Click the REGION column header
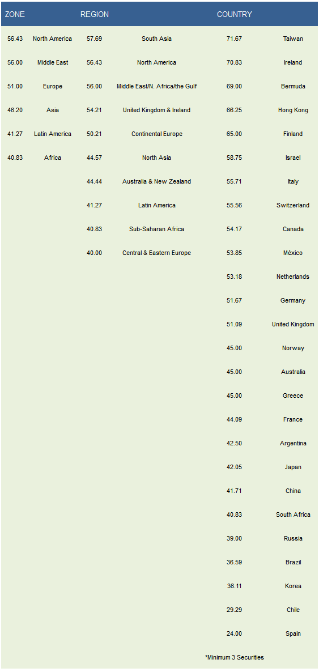The image size is (319, 672). click(x=95, y=14)
